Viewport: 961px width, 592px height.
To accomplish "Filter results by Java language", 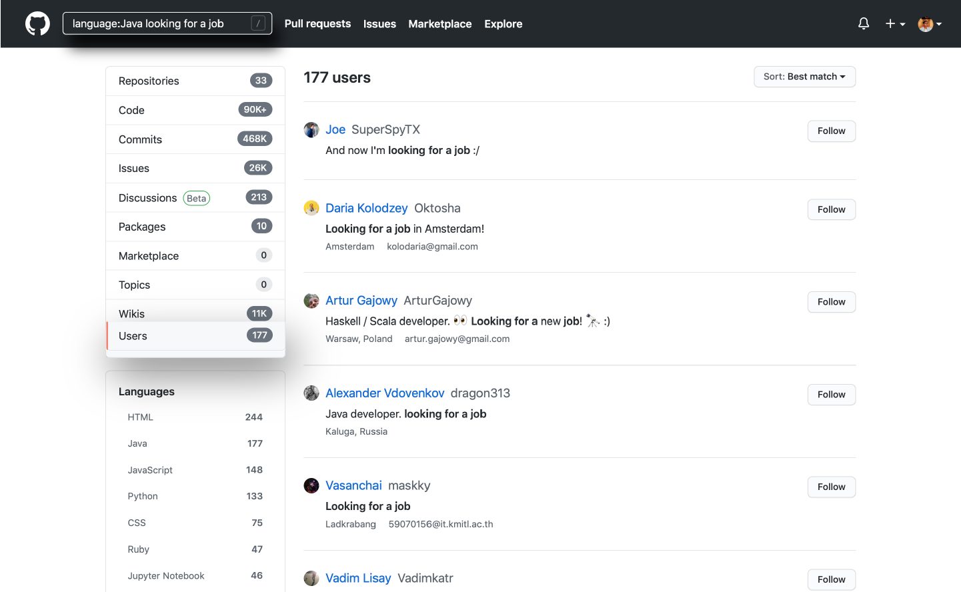I will (x=137, y=443).
